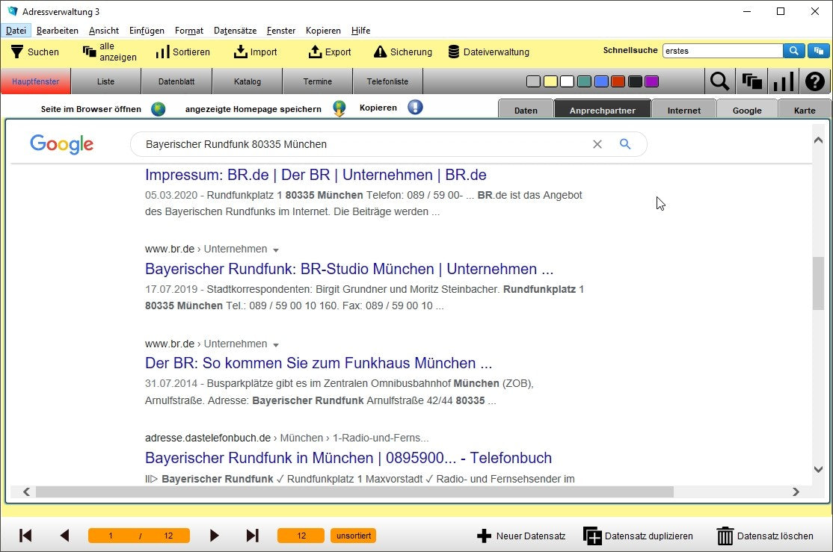Select the purple color swatch
The image size is (833, 552).
click(x=651, y=81)
